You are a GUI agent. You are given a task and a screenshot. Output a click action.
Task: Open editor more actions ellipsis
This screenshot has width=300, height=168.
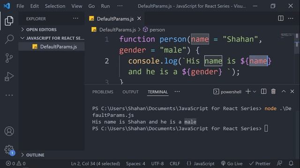(x=291, y=19)
